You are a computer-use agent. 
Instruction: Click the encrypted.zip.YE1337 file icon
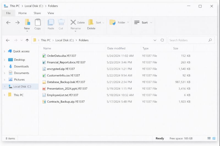click(x=44, y=69)
